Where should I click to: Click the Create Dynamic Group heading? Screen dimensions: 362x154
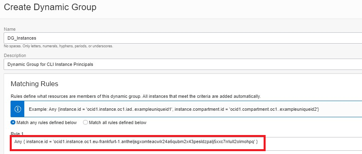(x=50, y=7)
